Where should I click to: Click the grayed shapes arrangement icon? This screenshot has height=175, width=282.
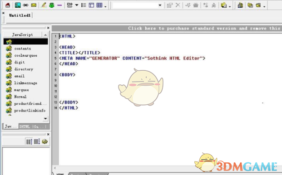pos(206,5)
